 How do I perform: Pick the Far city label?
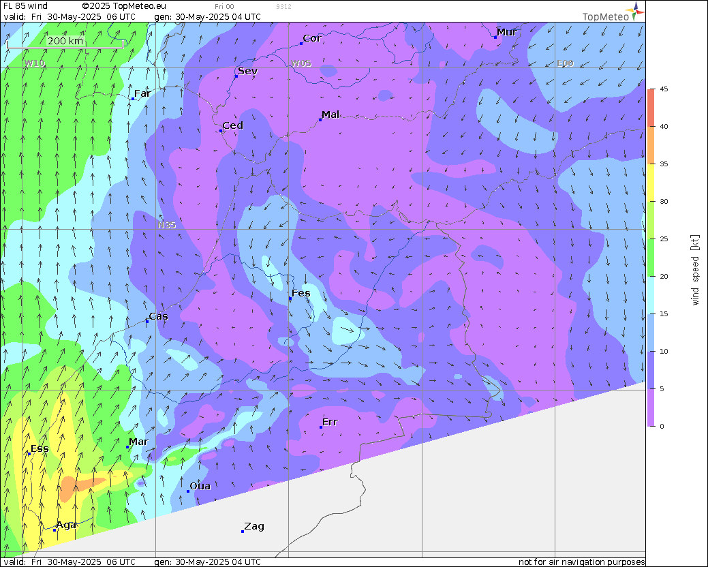point(142,93)
